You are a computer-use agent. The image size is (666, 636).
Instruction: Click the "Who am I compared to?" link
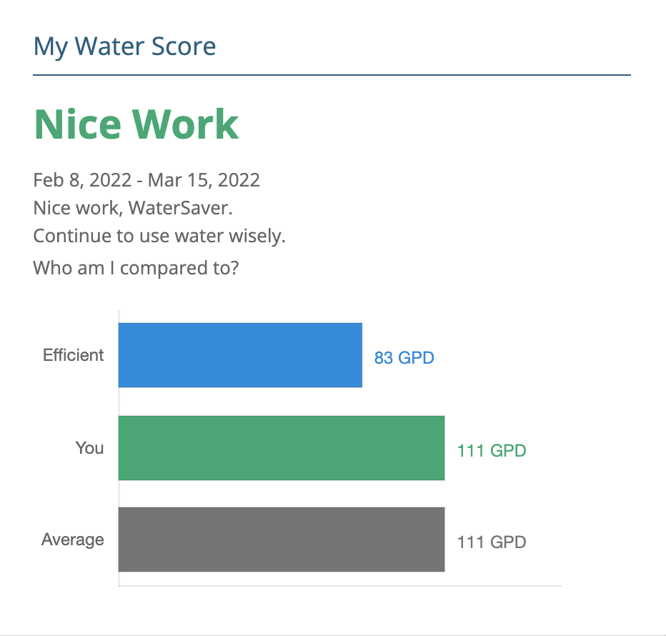135,269
